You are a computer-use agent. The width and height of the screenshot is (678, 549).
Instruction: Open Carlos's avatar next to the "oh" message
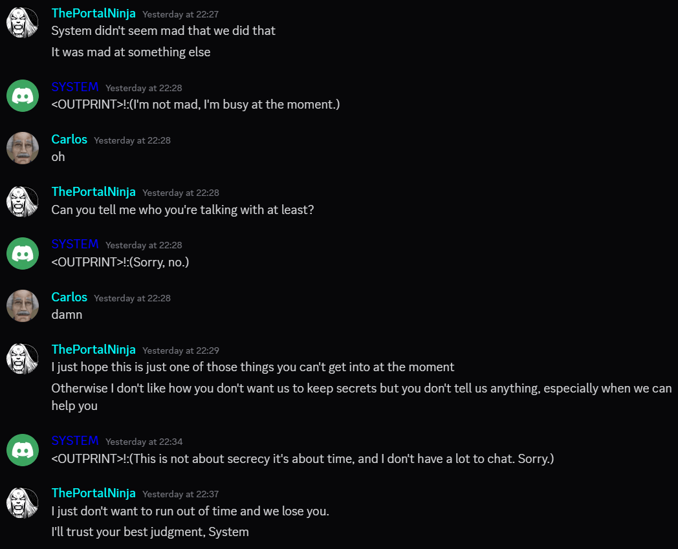(x=23, y=148)
